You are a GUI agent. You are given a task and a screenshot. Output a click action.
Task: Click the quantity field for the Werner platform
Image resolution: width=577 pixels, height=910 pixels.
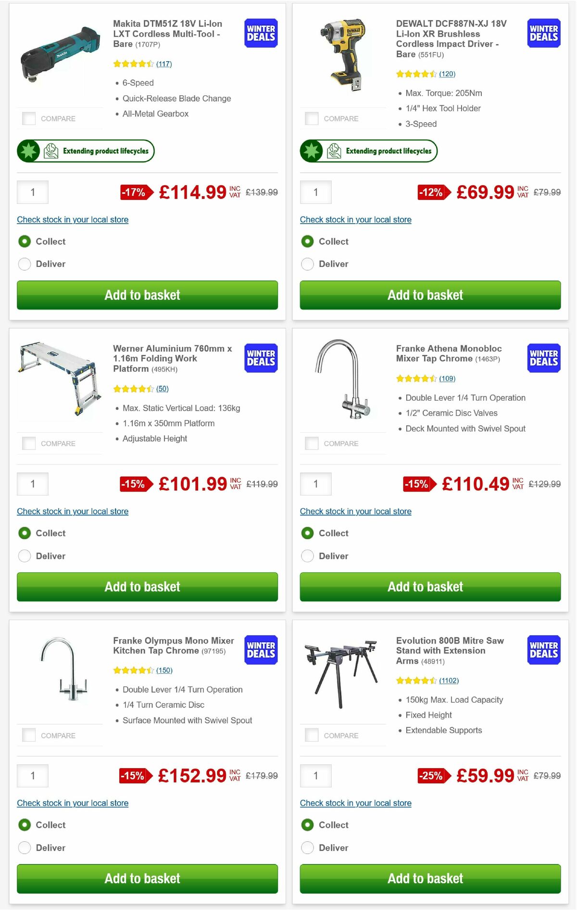(x=32, y=484)
